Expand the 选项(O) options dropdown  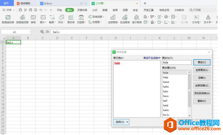coord(121,122)
